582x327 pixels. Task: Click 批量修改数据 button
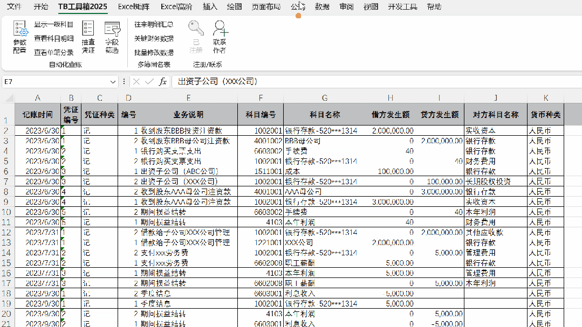coord(154,53)
